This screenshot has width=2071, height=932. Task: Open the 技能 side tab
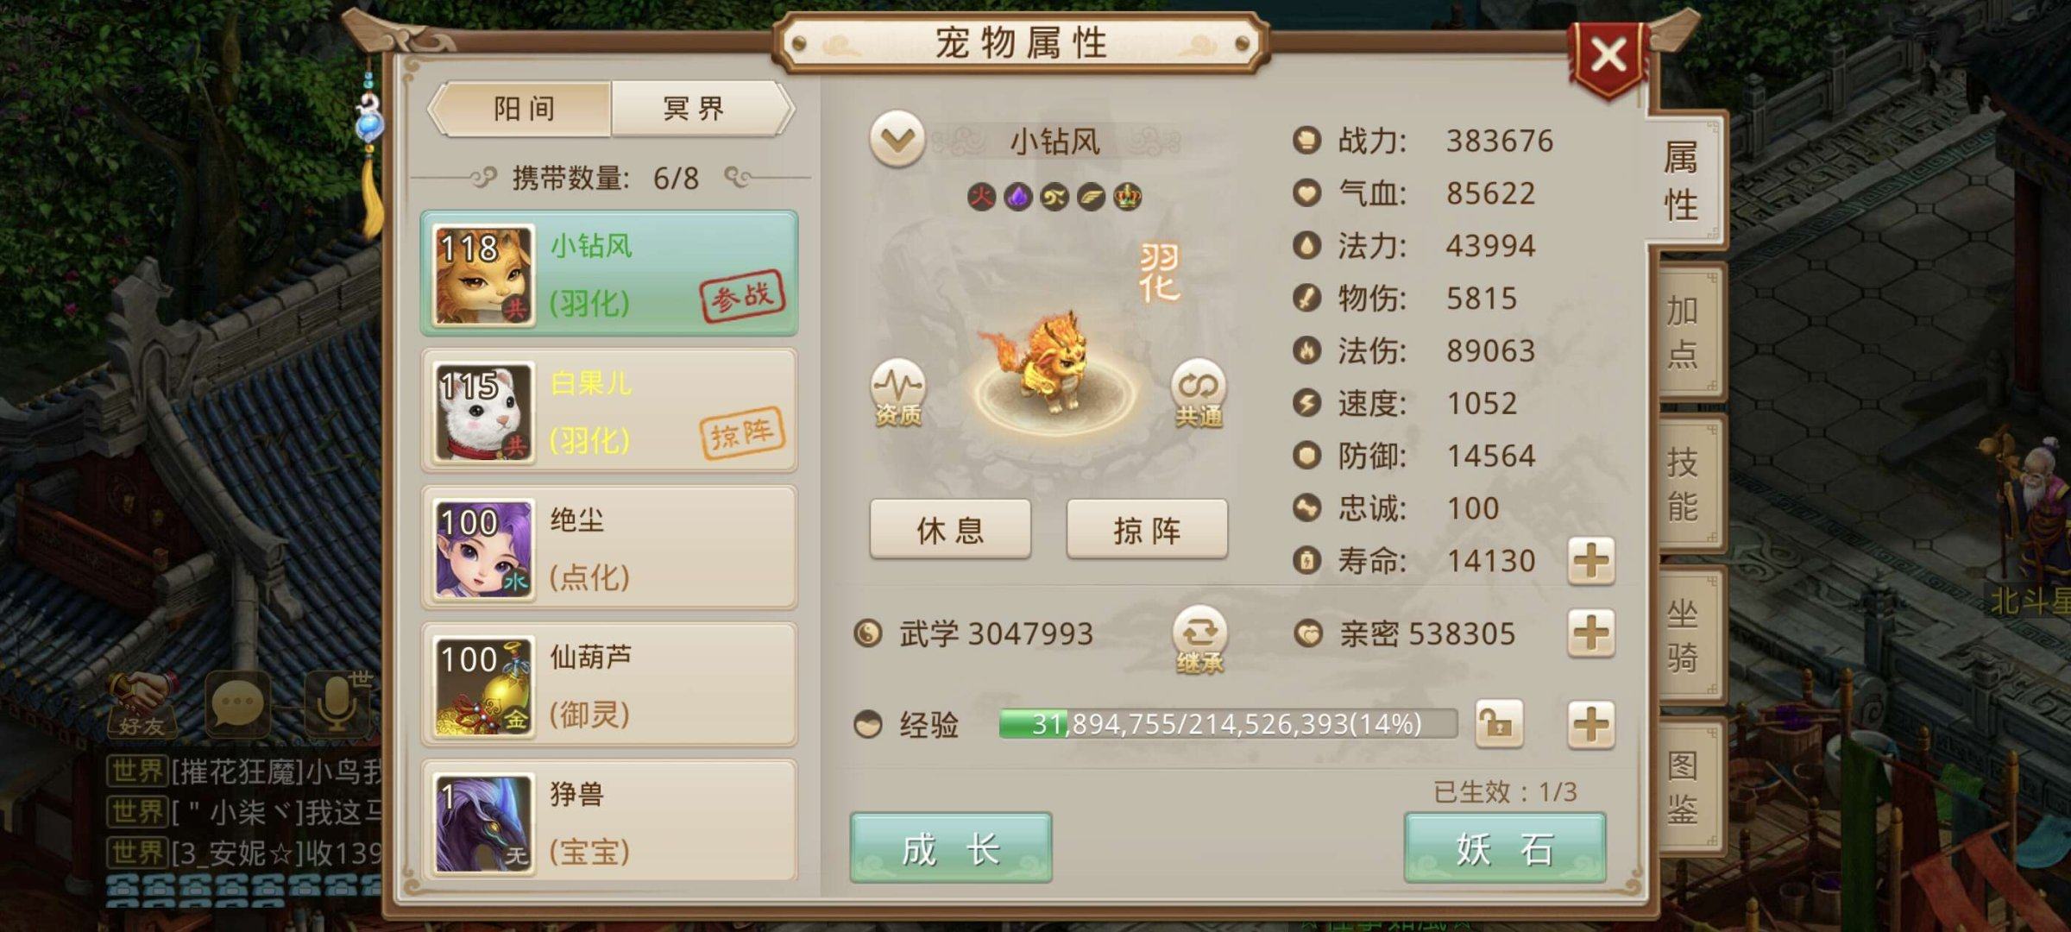[1685, 484]
